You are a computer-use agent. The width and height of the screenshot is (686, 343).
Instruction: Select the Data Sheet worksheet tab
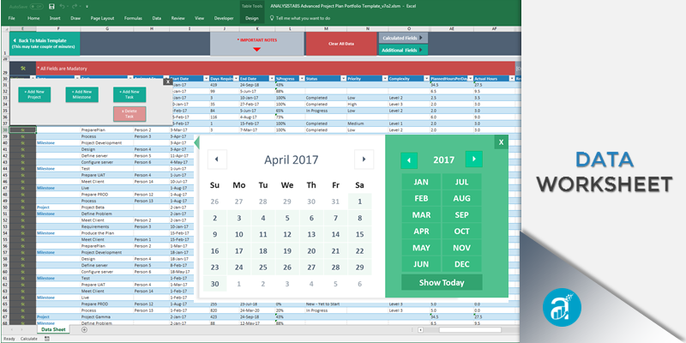point(52,329)
